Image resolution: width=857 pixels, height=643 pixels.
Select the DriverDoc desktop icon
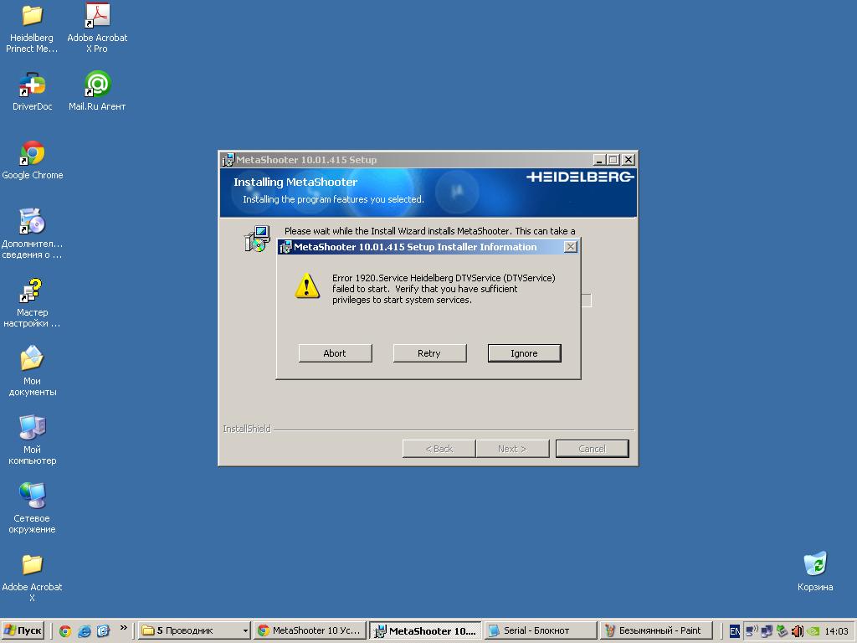click(x=32, y=85)
